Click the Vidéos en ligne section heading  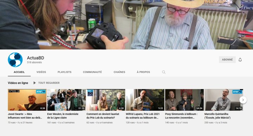pyautogui.click(x=18, y=83)
